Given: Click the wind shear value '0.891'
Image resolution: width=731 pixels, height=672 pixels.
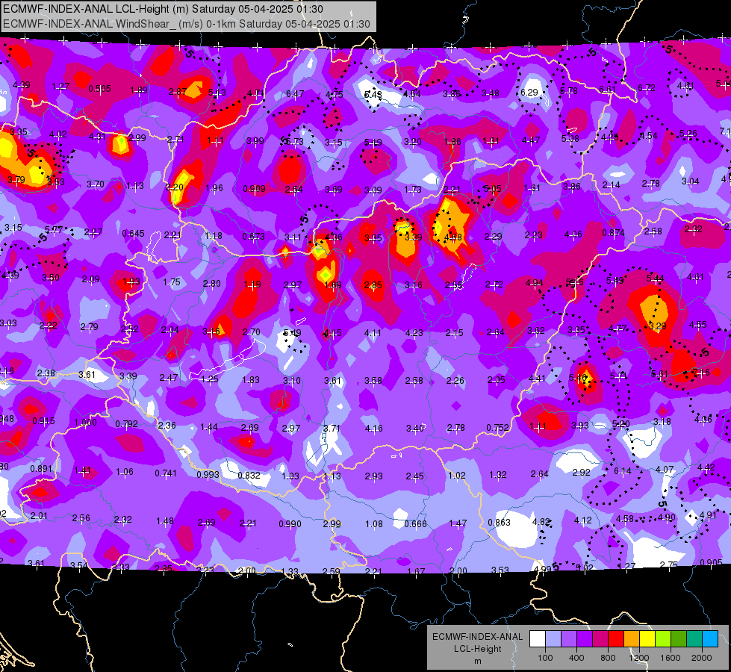Looking at the screenshot, I should click(x=42, y=469).
